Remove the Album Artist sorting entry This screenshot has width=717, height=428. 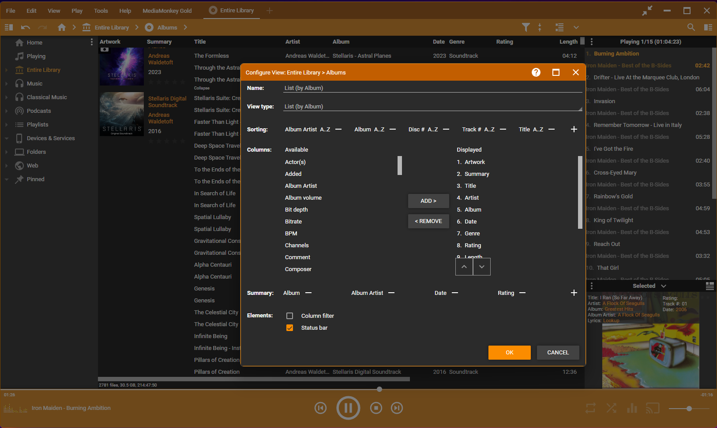338,129
